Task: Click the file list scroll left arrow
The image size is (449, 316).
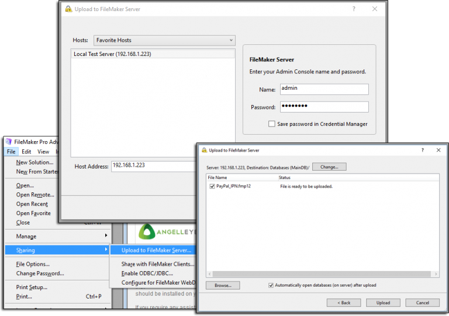Action: tap(210, 274)
